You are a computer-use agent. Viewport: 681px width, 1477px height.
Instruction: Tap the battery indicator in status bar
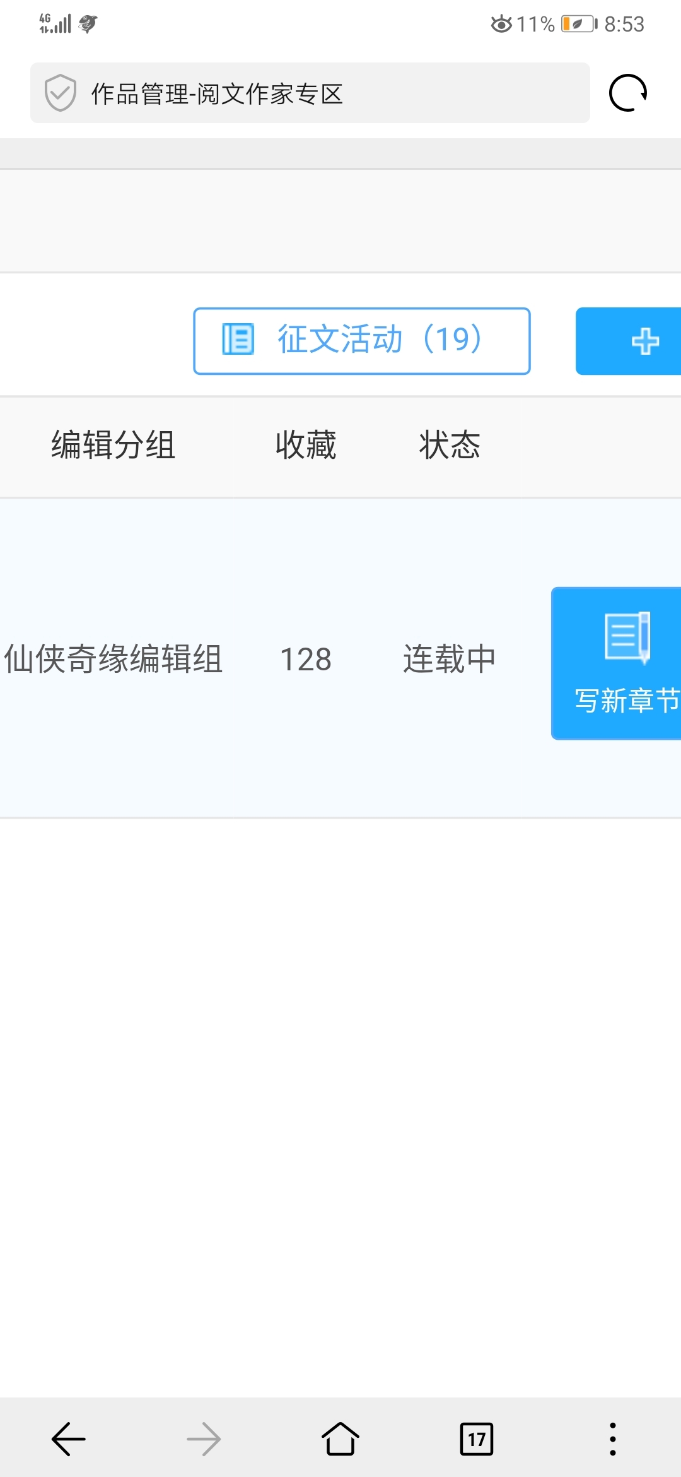(579, 24)
